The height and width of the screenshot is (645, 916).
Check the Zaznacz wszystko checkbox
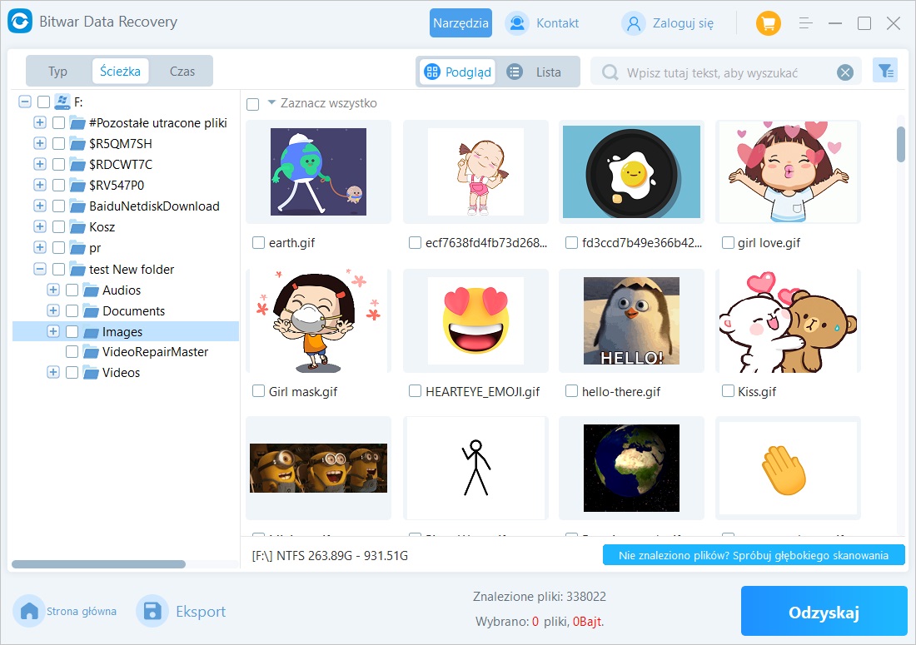coord(253,104)
